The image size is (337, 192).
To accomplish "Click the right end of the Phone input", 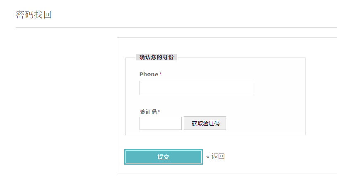I will click(x=250, y=88).
